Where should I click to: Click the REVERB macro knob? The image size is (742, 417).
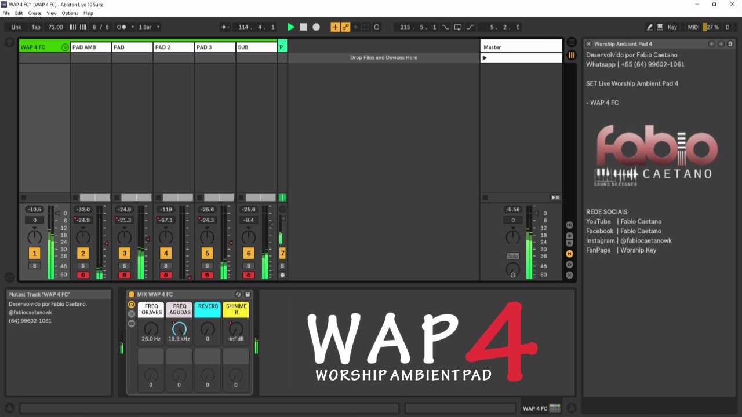208,329
